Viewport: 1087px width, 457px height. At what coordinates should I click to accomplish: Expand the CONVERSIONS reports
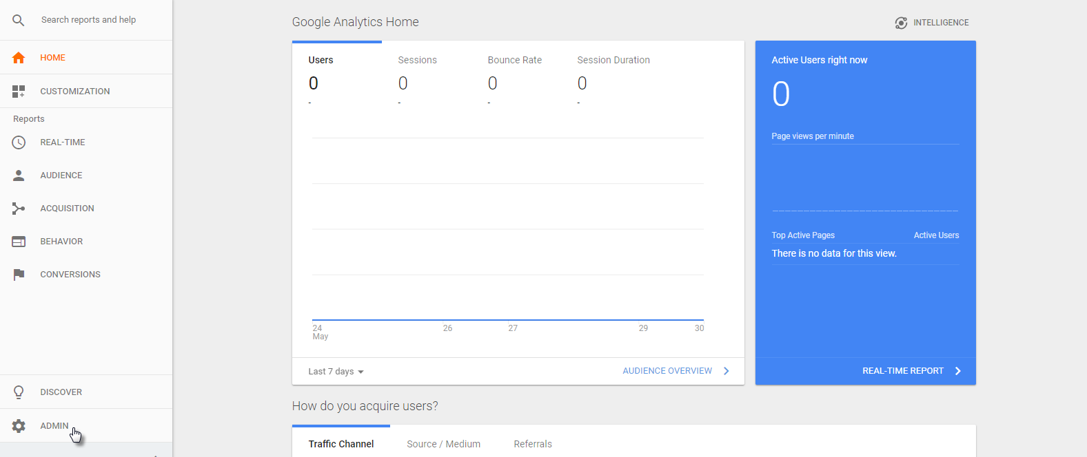click(x=70, y=275)
